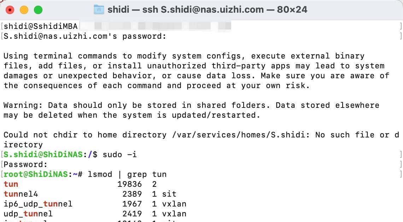Close the terminal window with red button
Image resolution: width=403 pixels, height=222 pixels.
pyautogui.click(x=10, y=10)
